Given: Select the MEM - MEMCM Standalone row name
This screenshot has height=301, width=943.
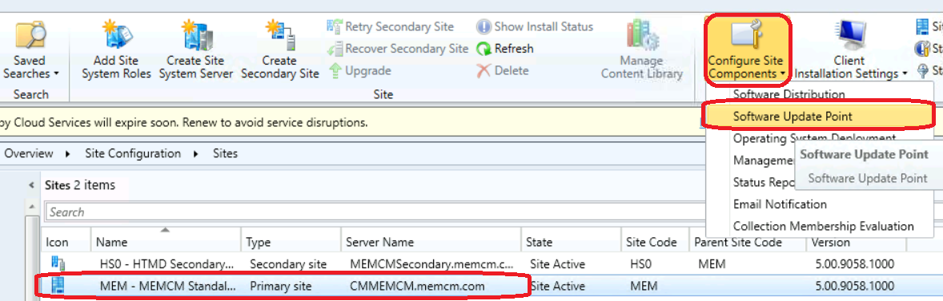Looking at the screenshot, I should pyautogui.click(x=167, y=286).
